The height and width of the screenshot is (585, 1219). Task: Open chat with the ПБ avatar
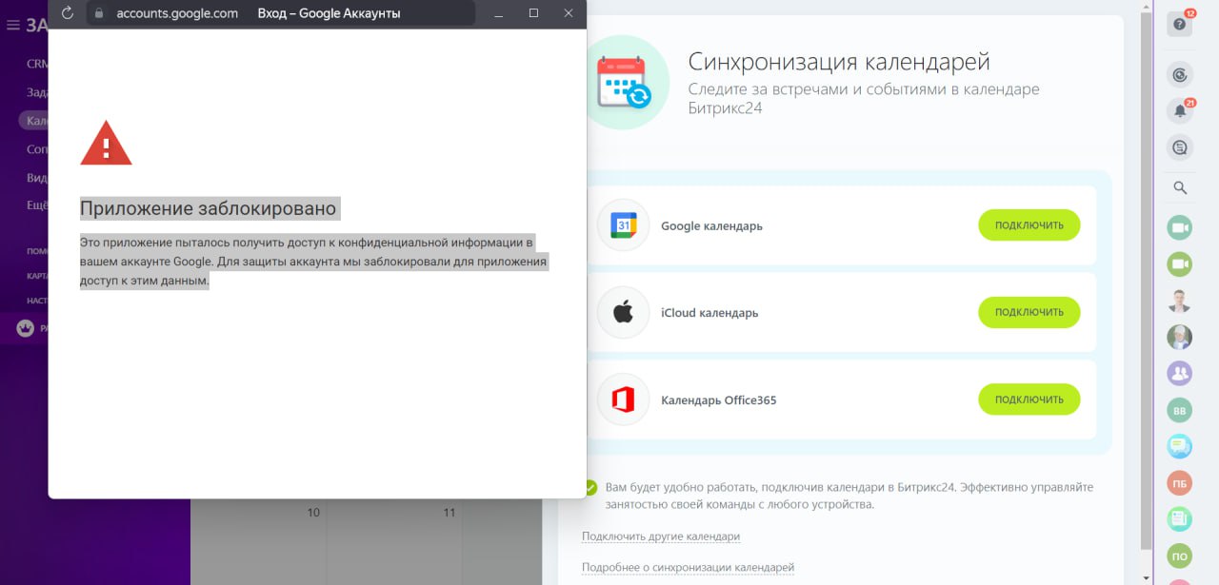1180,483
